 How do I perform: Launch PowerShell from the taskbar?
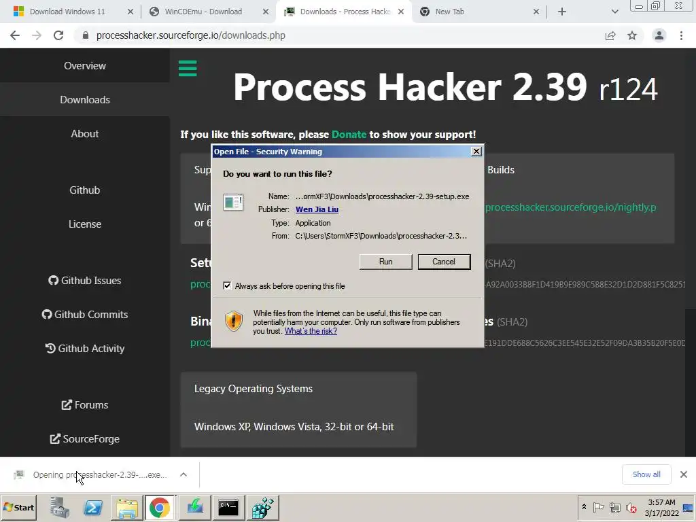(92, 507)
